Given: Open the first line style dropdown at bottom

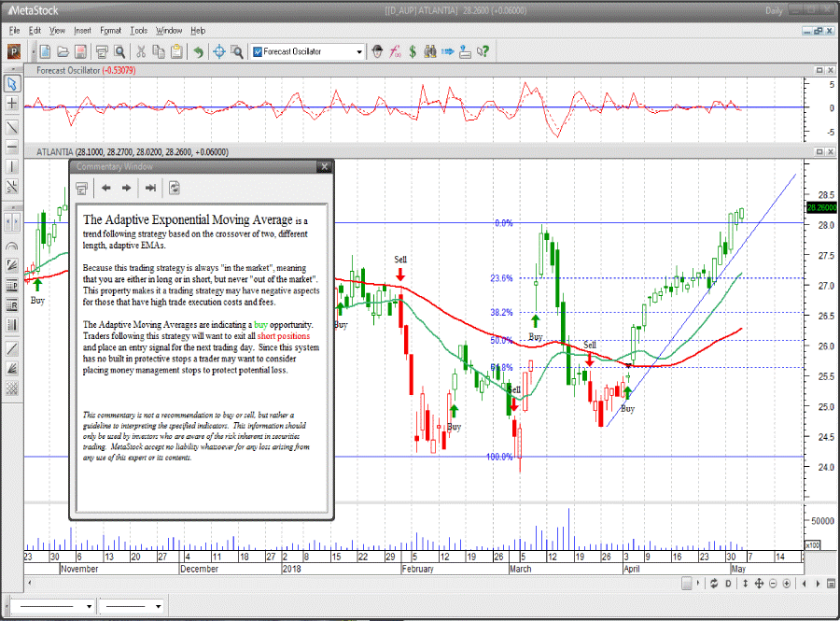Looking at the screenshot, I should click(x=89, y=607).
